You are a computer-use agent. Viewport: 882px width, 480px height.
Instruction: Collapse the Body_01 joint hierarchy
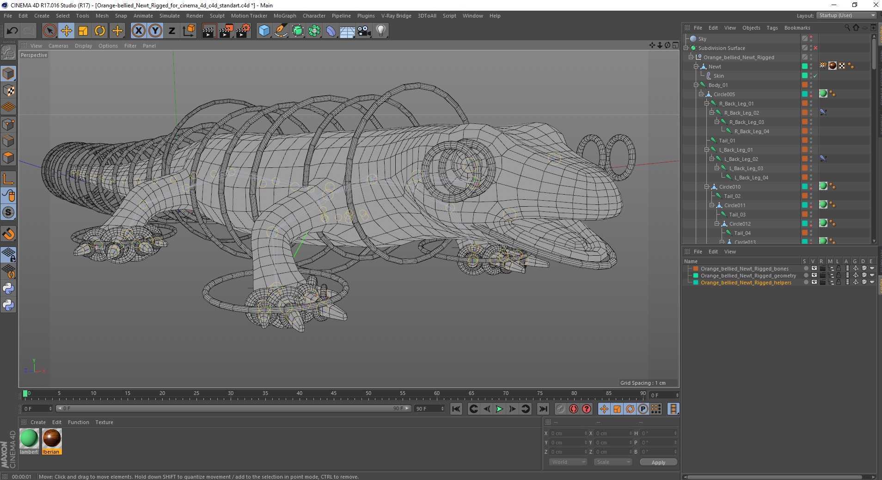click(696, 85)
